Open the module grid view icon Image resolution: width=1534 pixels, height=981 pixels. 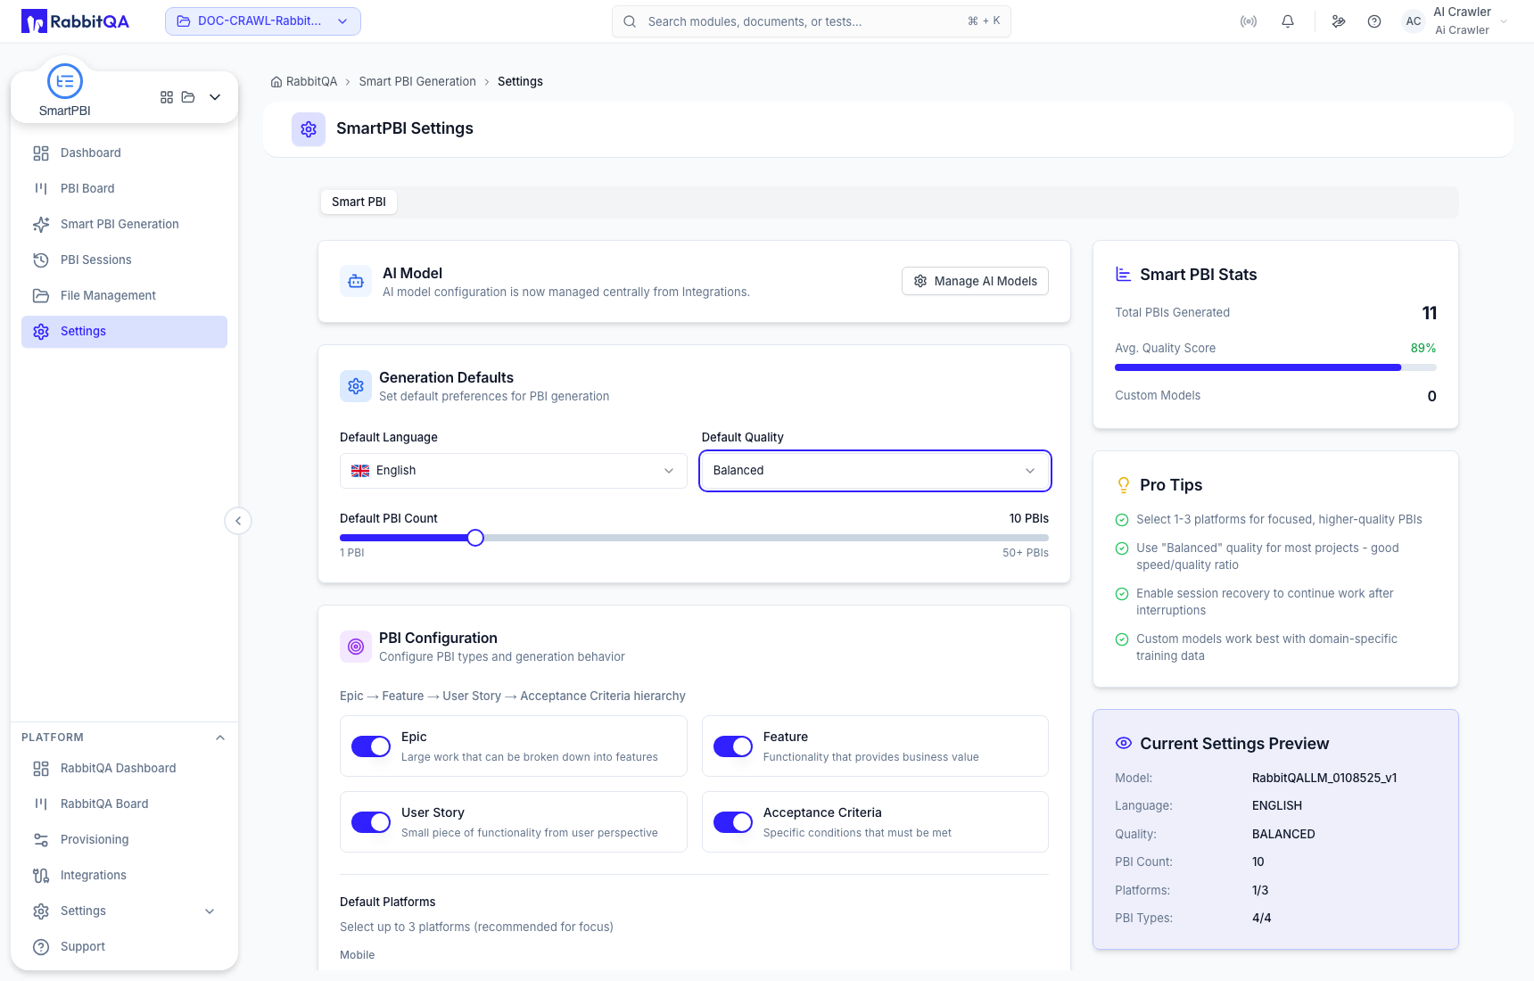pos(167,97)
